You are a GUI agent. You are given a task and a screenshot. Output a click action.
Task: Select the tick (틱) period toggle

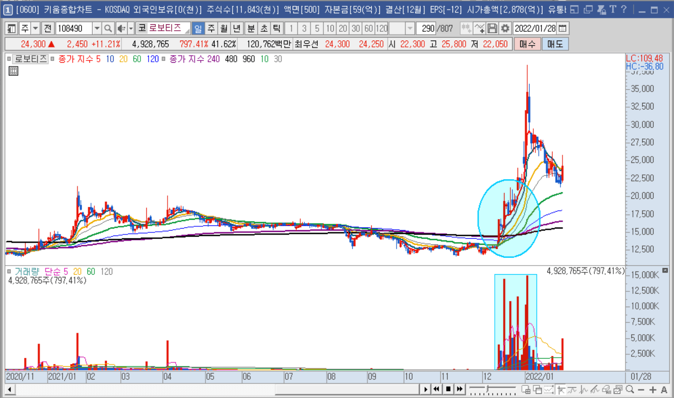276,28
